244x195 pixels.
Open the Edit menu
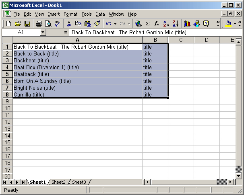27,14
